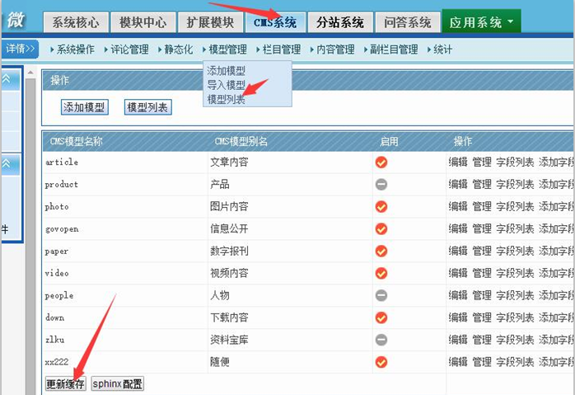Expand the 栏目管理 submenu
This screenshot has height=395, width=575.
(x=279, y=49)
